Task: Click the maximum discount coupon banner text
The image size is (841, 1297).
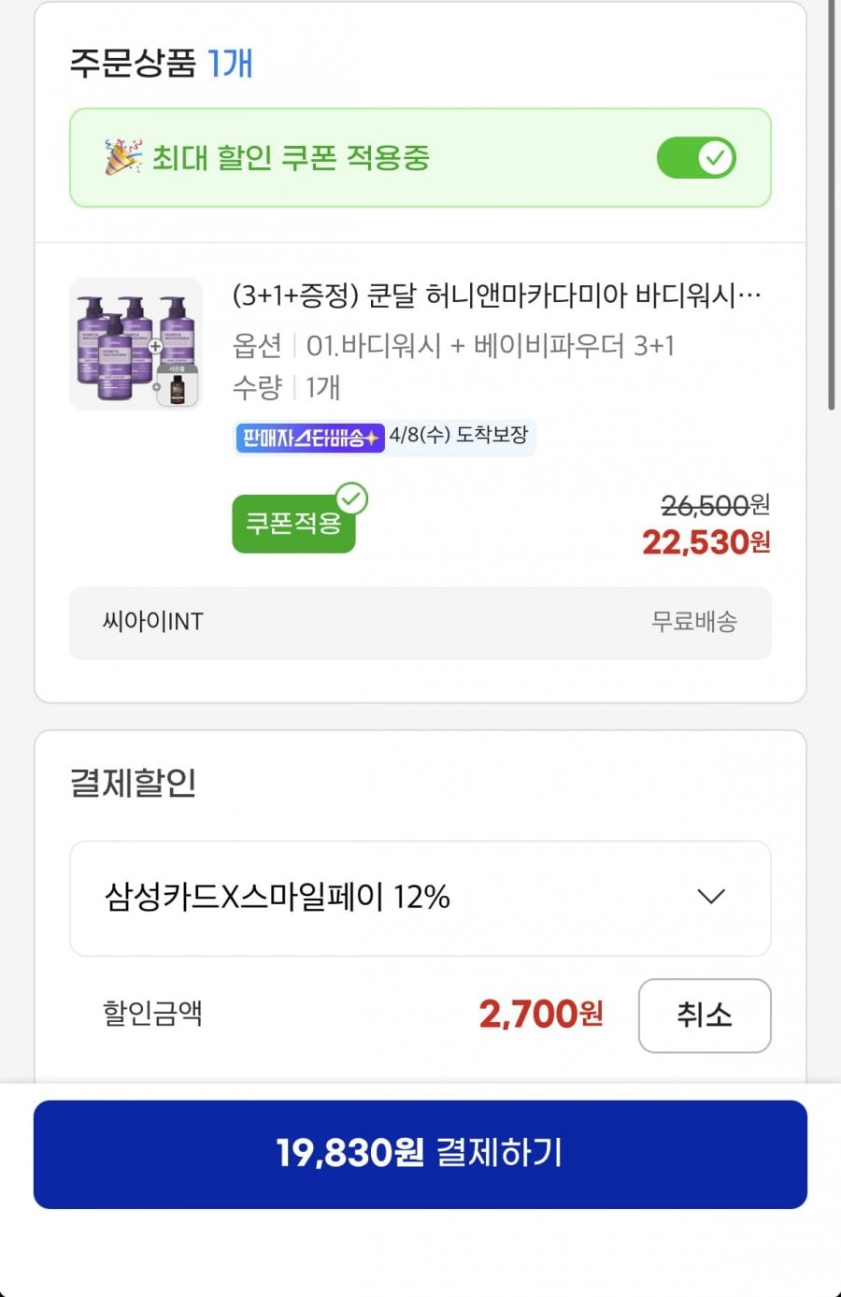Action: click(x=291, y=158)
